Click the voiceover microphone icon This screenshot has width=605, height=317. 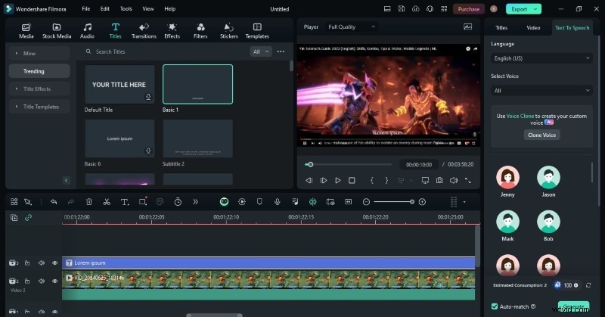pos(278,202)
